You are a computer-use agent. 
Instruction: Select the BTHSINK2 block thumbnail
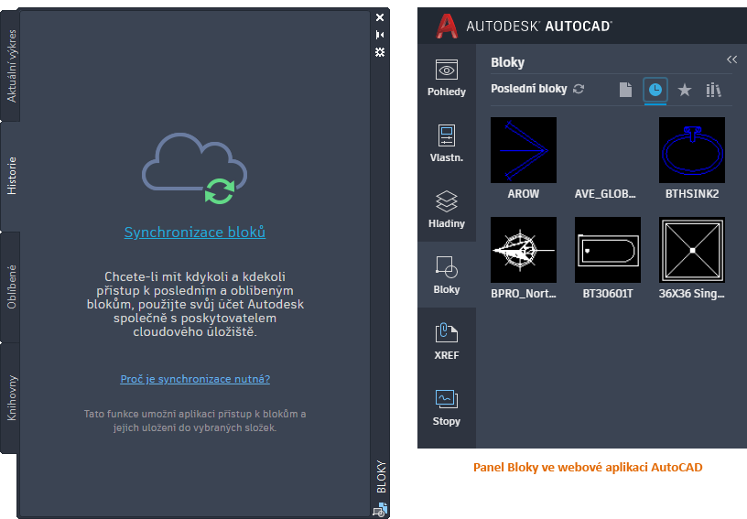click(x=692, y=150)
